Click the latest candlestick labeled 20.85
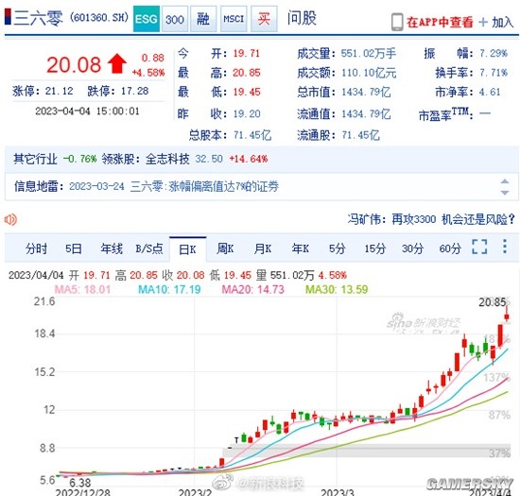The image size is (520, 496). click(x=507, y=315)
